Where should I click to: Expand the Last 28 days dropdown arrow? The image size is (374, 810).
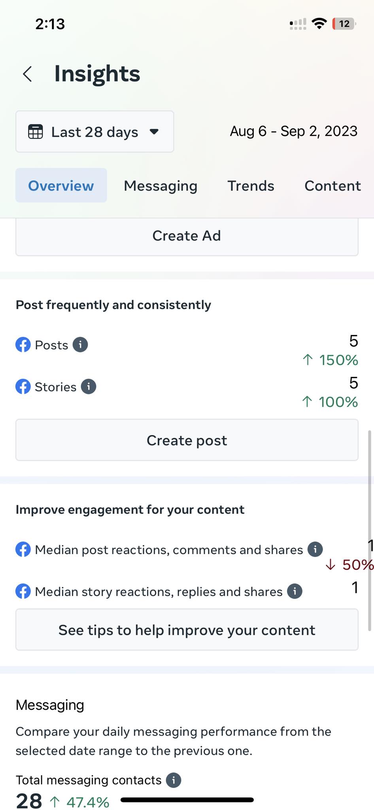[x=154, y=132]
